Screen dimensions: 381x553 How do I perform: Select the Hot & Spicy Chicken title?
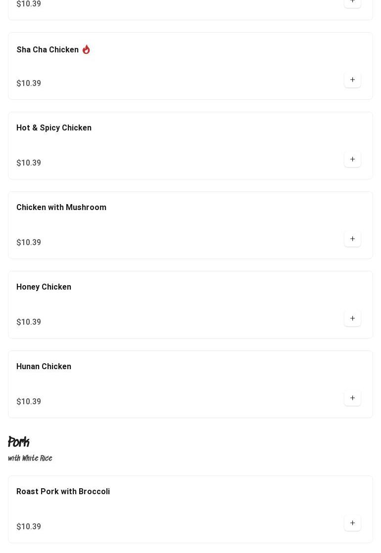pos(53,128)
